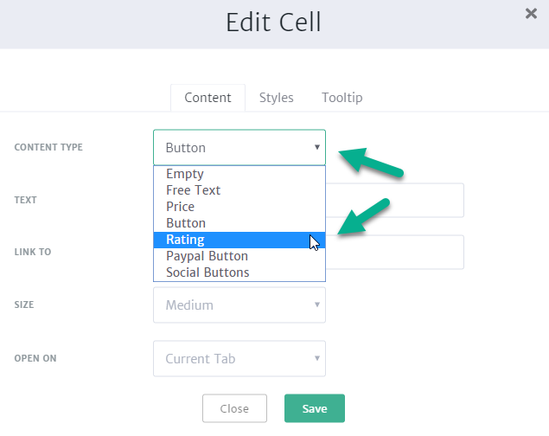Click the Save button

coord(315,408)
